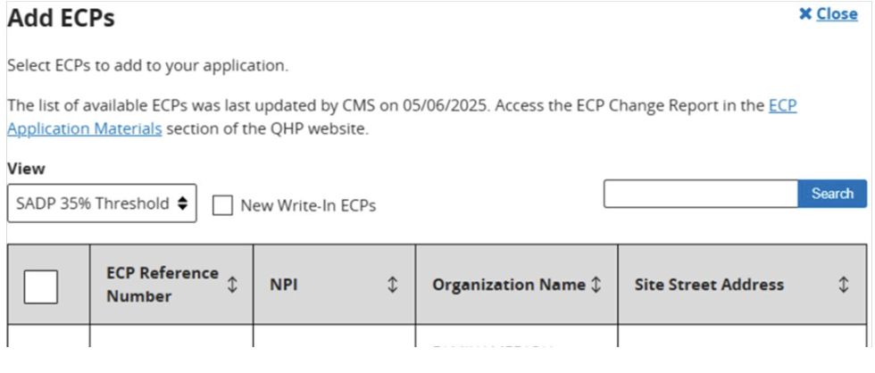Click the sort arrows beside ECP Reference Number
The image size is (875, 373).
pos(232,285)
